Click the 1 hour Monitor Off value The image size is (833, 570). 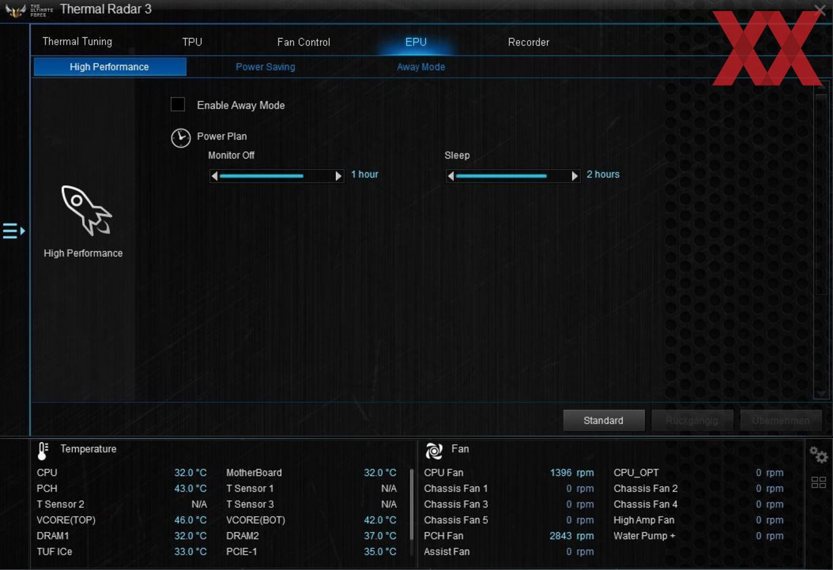pyautogui.click(x=364, y=174)
